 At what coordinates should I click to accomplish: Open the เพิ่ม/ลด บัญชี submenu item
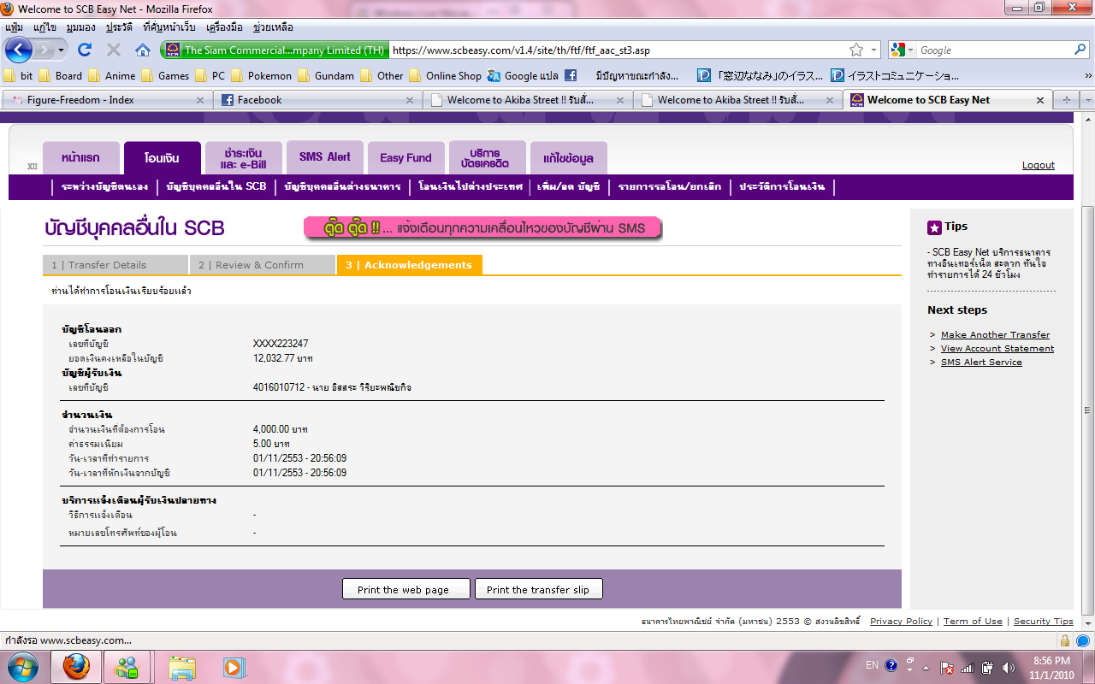click(x=568, y=186)
